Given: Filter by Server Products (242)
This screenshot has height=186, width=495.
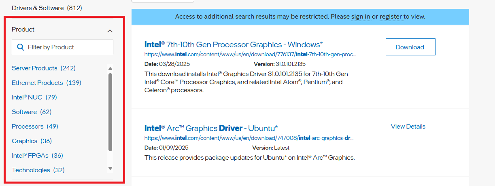Looking at the screenshot, I should coord(43,68).
